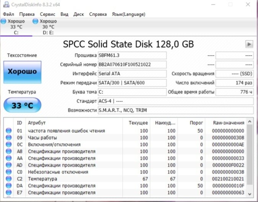This screenshot has width=258, height=202.
Task: Click raw value 002100210021
Action: click(x=228, y=179)
